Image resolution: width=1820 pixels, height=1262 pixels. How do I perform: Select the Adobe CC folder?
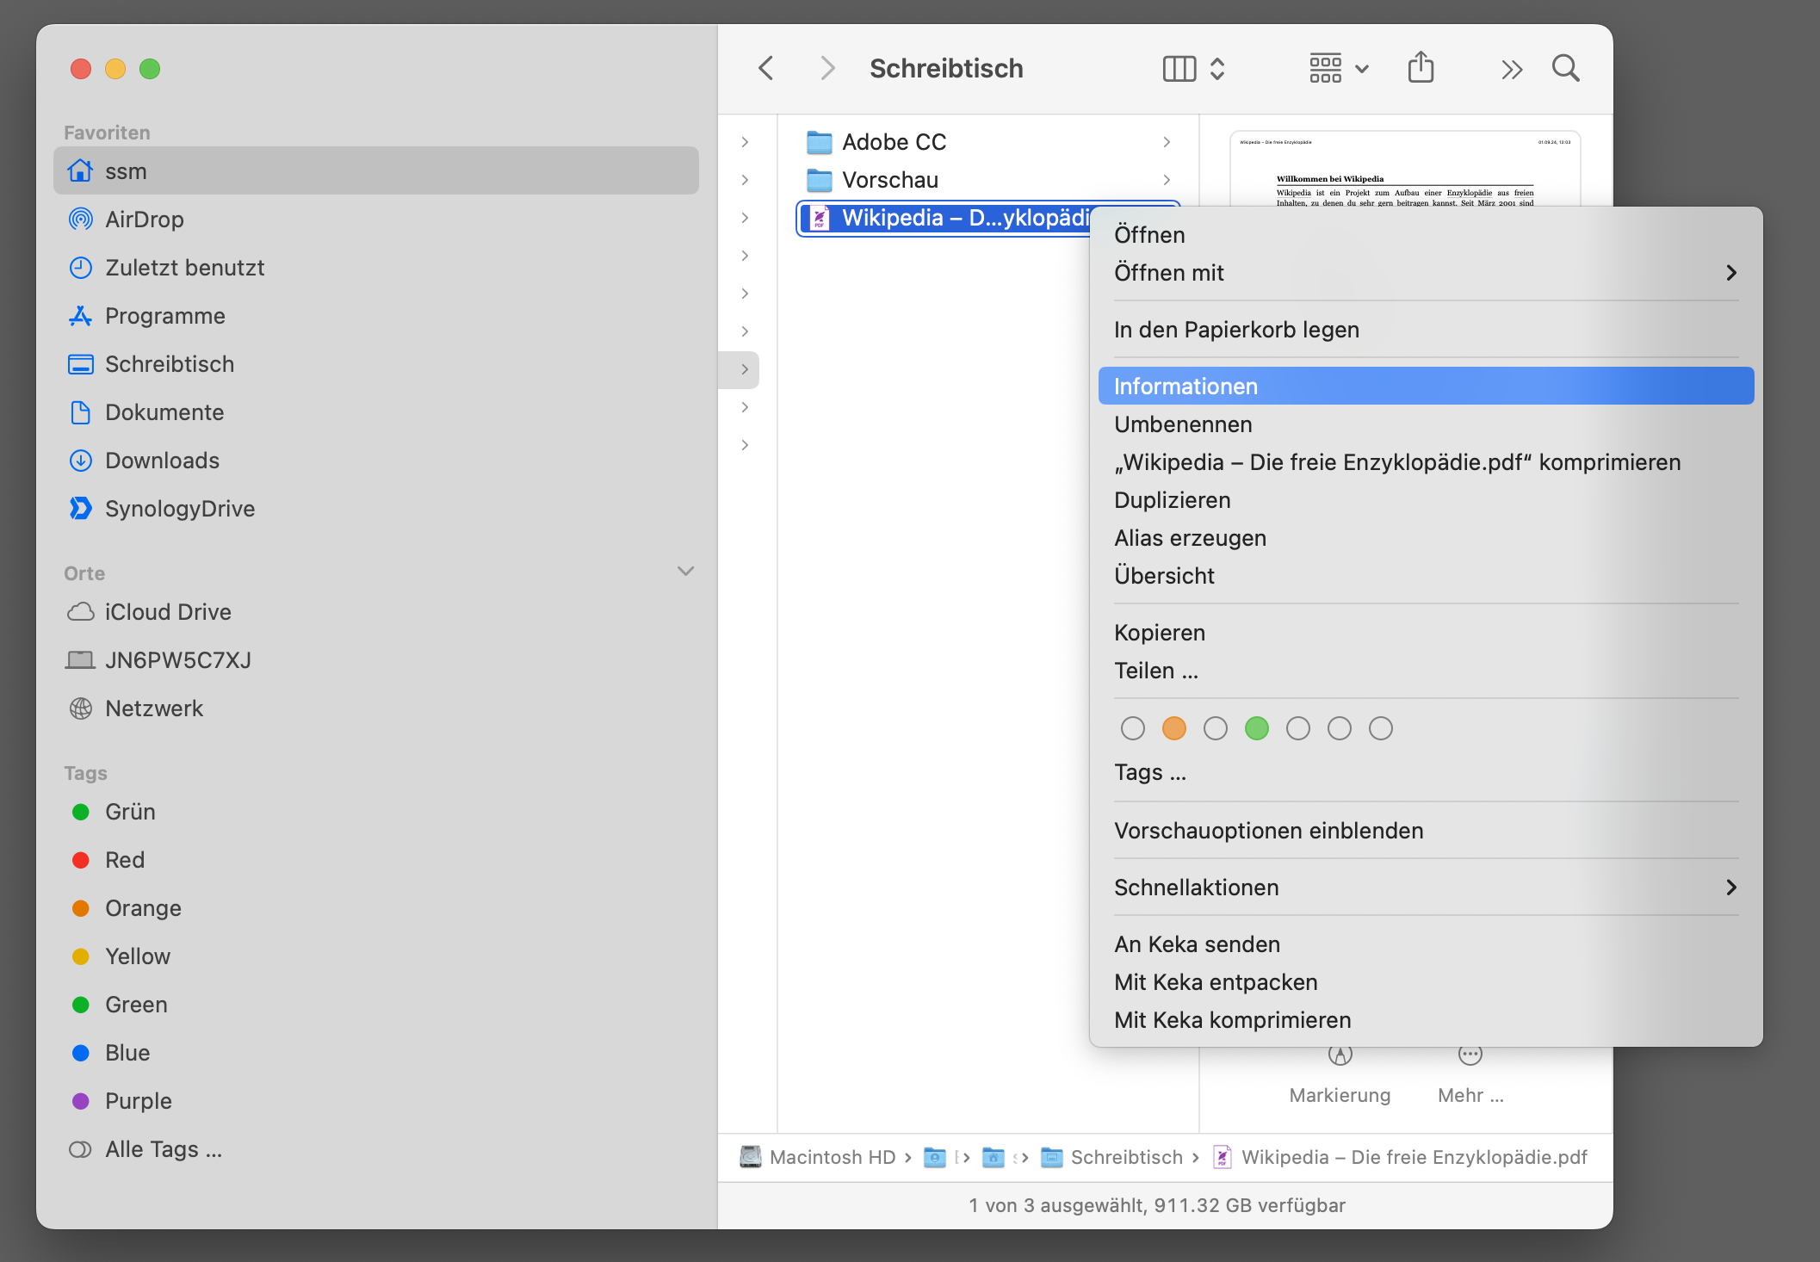[894, 142]
